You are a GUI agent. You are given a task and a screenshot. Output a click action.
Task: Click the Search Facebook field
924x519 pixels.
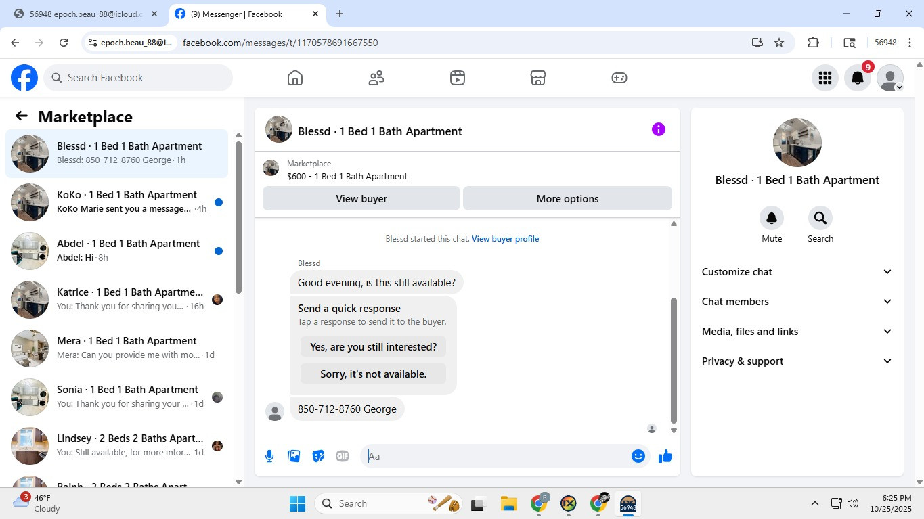click(x=138, y=78)
